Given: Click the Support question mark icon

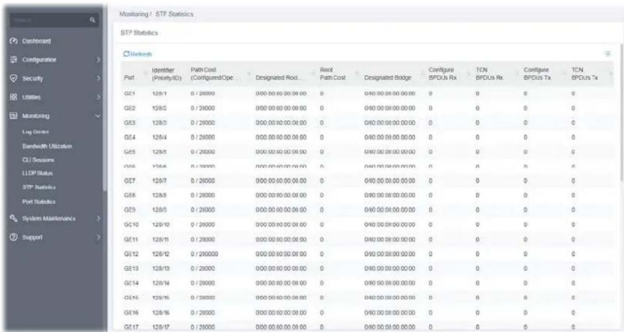Looking at the screenshot, I should [x=14, y=237].
